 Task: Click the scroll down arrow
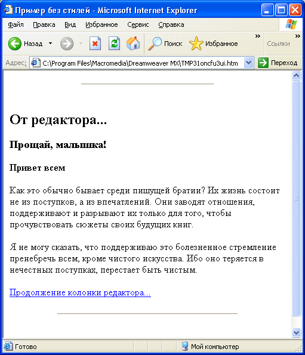pos(296,332)
